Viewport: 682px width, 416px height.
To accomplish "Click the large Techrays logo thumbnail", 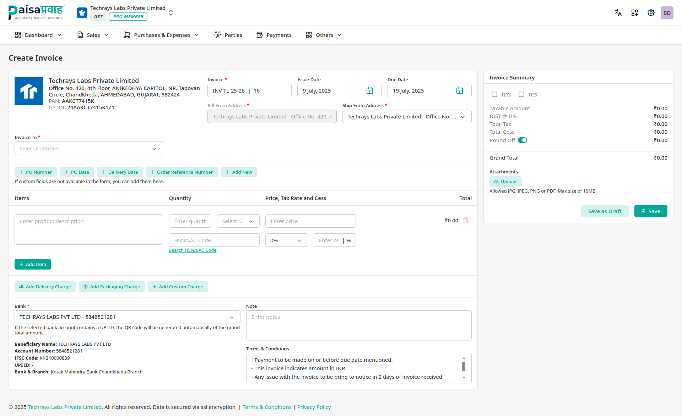I will coord(29,91).
